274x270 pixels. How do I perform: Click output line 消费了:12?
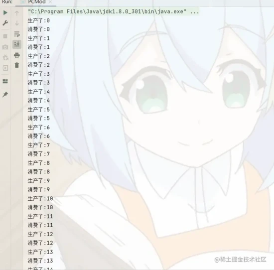click(40, 243)
